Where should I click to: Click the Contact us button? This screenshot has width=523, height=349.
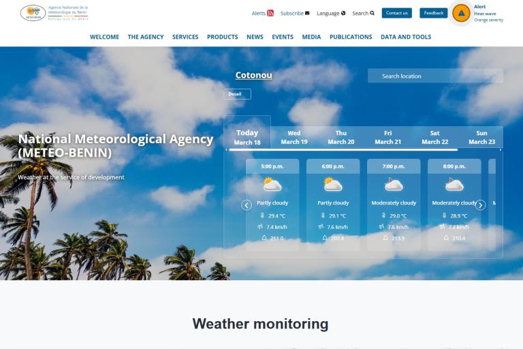click(397, 13)
